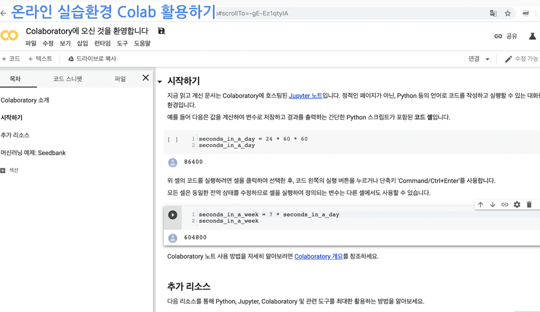Bookmark the page with the star icon
The image size is (540, 312).
[507, 13]
